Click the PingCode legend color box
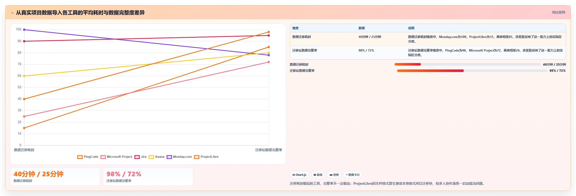576x196 pixels. click(x=80, y=157)
